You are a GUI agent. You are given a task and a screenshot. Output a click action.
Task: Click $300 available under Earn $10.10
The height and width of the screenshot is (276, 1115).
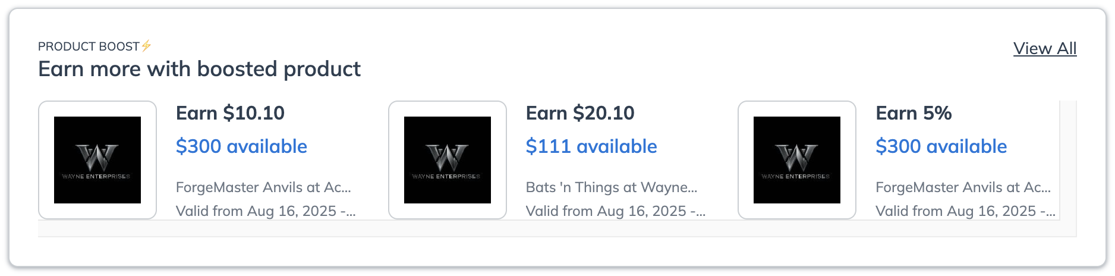[x=241, y=146]
